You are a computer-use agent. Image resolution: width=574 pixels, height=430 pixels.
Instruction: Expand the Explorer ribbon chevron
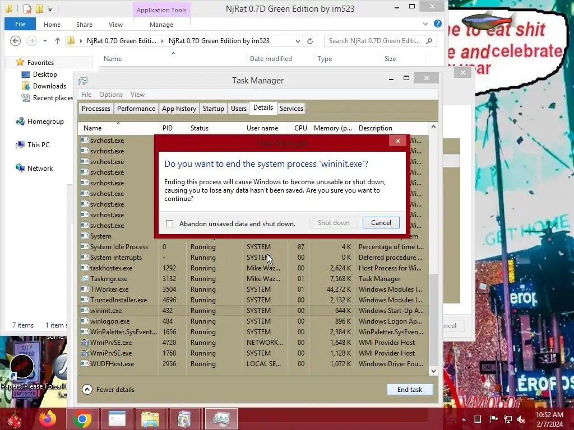425,24
